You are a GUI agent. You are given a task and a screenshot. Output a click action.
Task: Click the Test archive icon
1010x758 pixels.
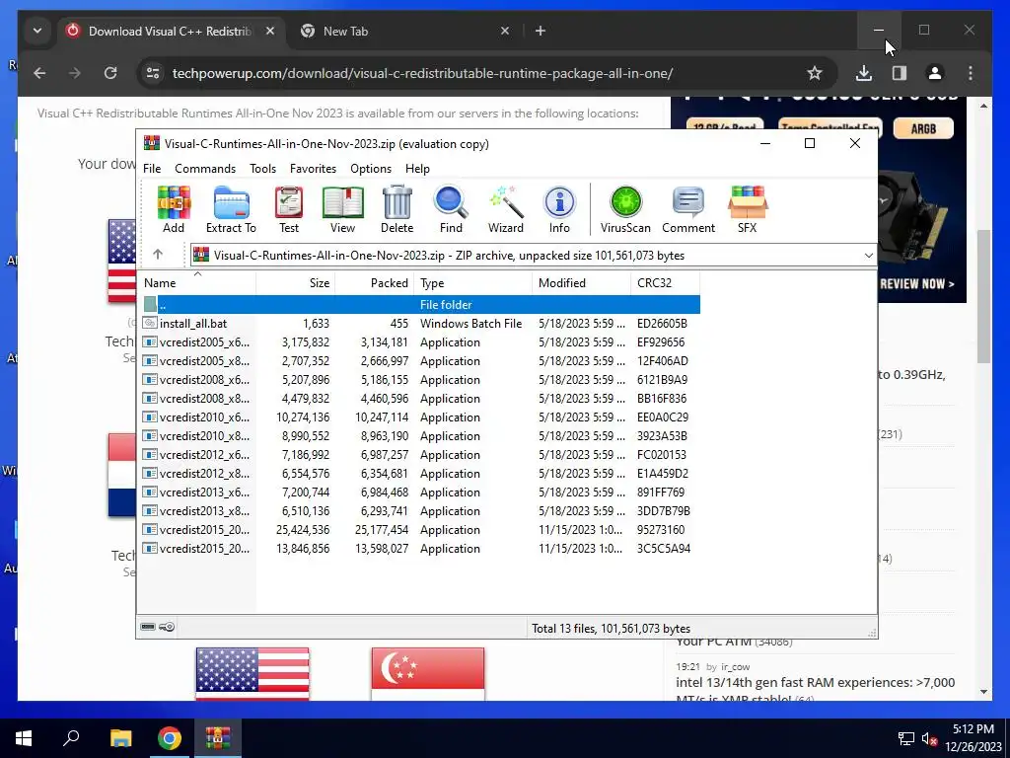tap(289, 209)
